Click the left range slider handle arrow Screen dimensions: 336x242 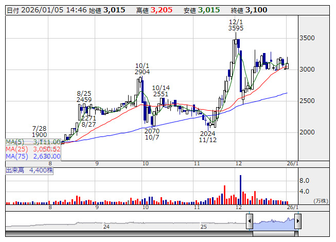(x=250, y=221)
